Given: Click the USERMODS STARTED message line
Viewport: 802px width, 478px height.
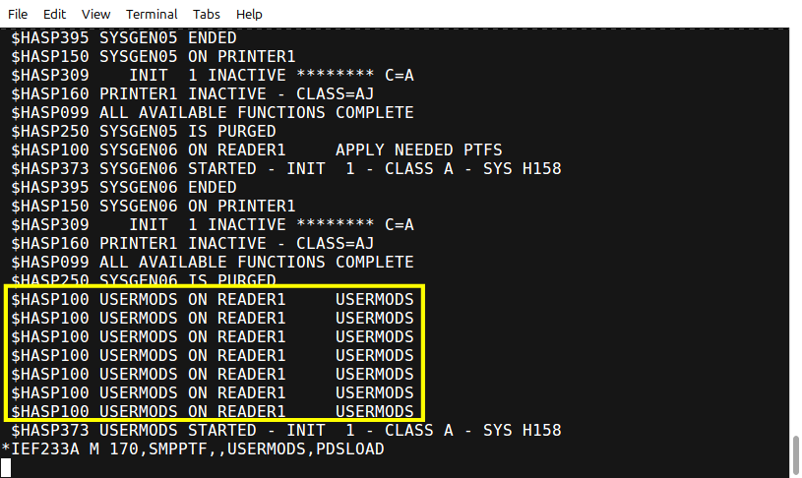Looking at the screenshot, I should (286, 431).
